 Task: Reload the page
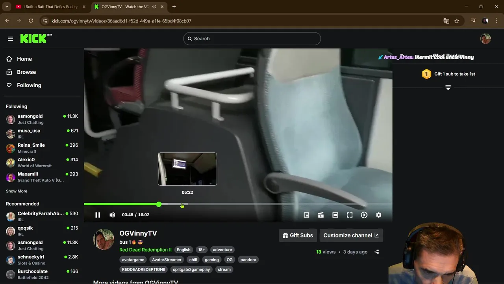31,21
